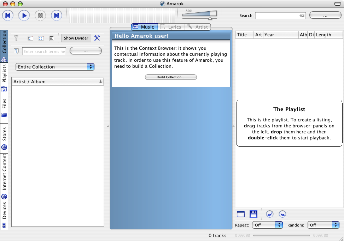
Task: Sort by Artist / Album column header
Action: (58, 82)
